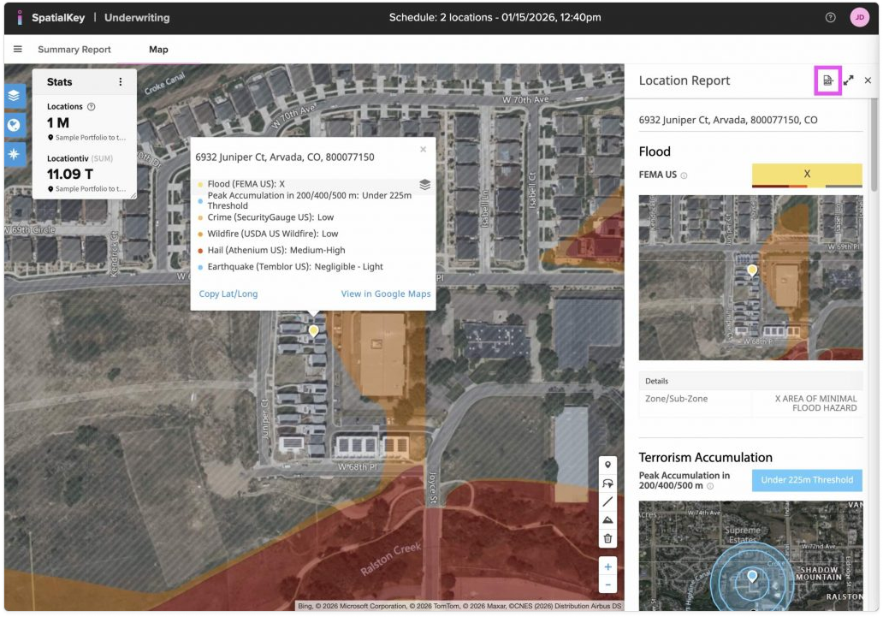Zoom in on the map
883x617 pixels.
(608, 567)
